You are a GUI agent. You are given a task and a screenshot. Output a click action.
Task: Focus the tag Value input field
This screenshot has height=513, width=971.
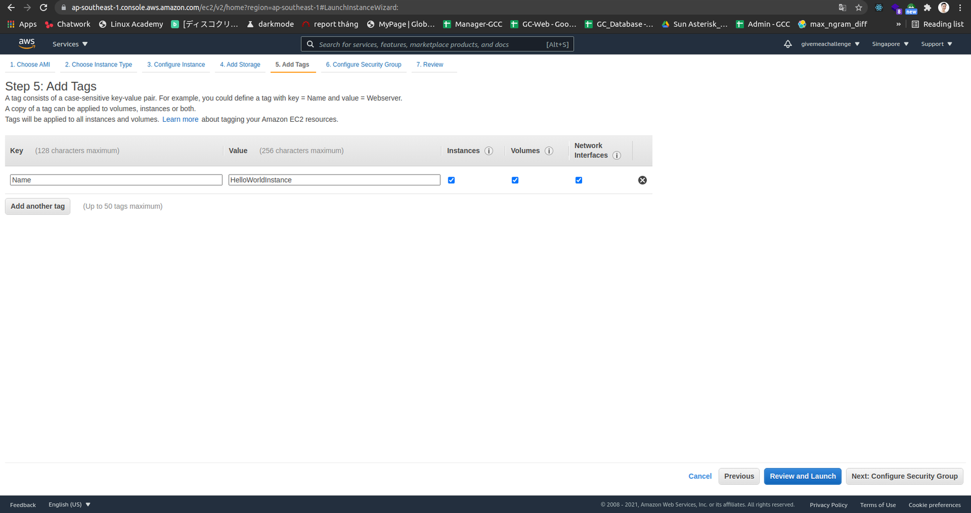(334, 180)
